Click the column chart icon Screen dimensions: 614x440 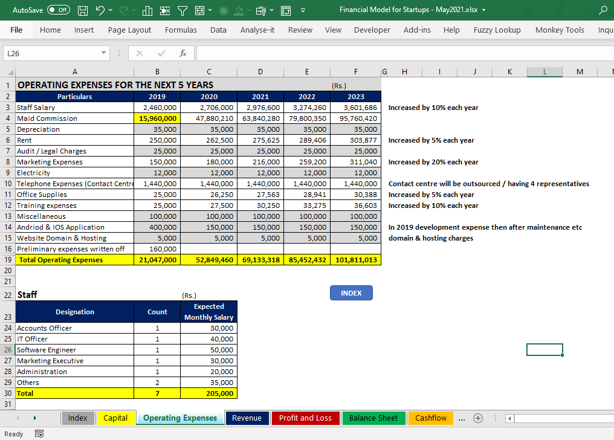[147, 10]
